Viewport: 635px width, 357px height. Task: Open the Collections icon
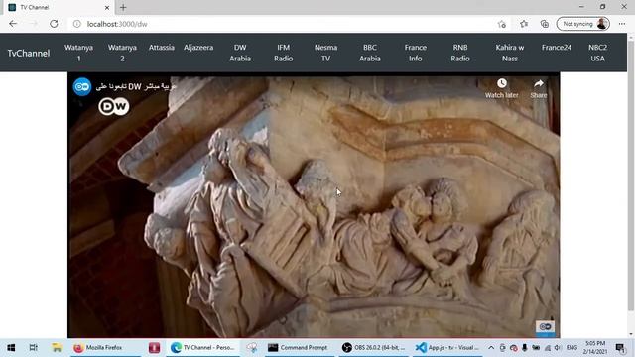pos(545,24)
